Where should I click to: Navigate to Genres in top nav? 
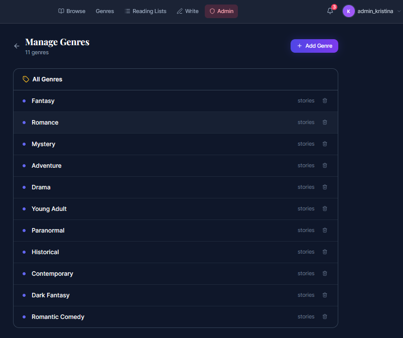click(x=105, y=11)
